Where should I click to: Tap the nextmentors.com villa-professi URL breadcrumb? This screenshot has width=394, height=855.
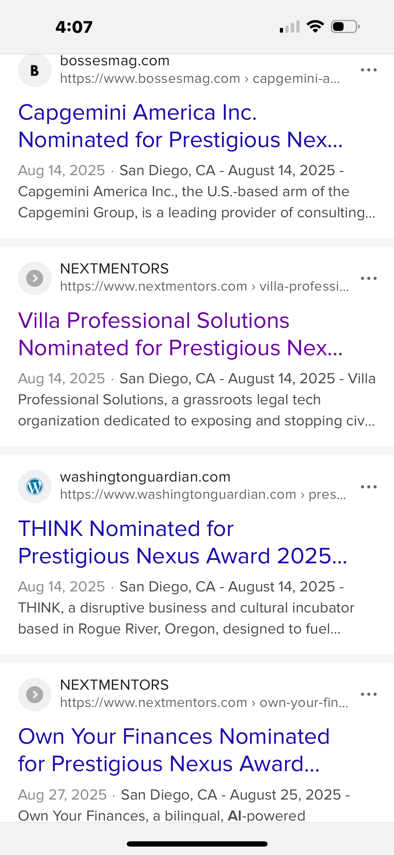(204, 286)
